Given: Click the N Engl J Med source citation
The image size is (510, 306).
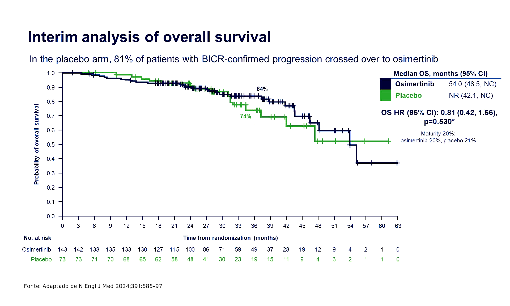Looking at the screenshot, I should (x=93, y=286).
